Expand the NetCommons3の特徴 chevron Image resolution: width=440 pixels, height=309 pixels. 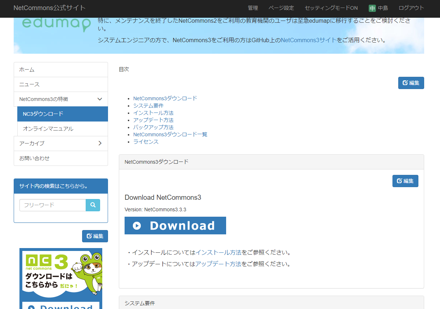point(100,99)
